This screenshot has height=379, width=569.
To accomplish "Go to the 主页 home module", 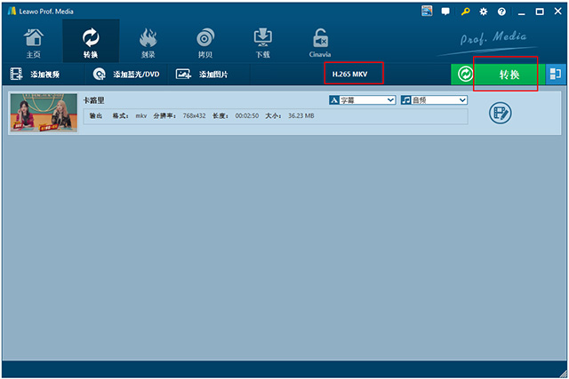I will pos(34,43).
